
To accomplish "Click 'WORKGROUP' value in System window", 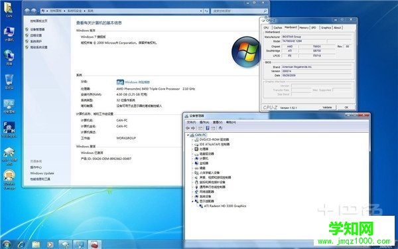I will coord(126,138).
